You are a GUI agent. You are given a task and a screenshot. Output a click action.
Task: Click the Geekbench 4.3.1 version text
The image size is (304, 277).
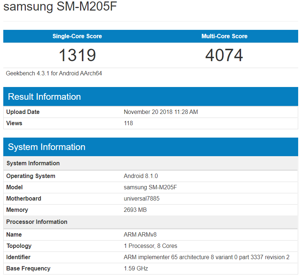click(x=54, y=73)
